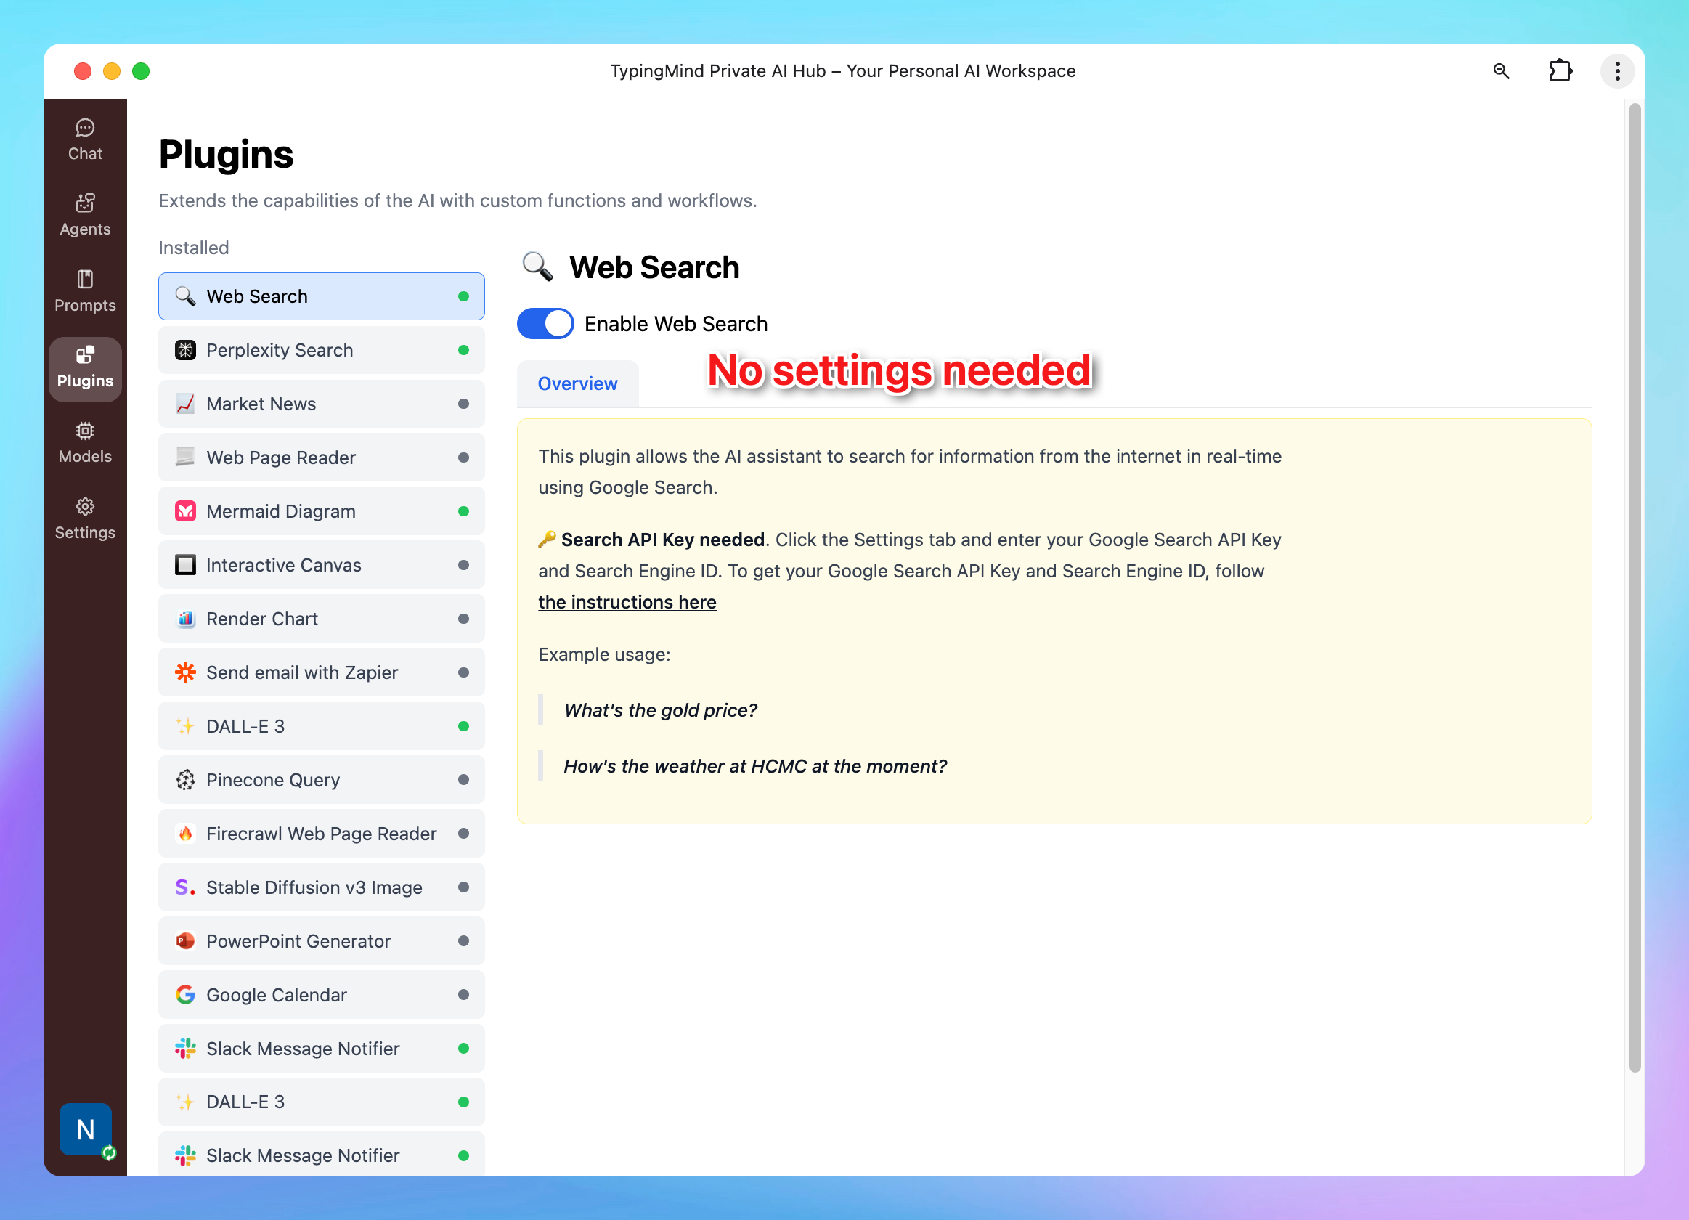This screenshot has height=1220, width=1689.
Task: Select the PowerPoint Generator plugin
Action: (321, 940)
